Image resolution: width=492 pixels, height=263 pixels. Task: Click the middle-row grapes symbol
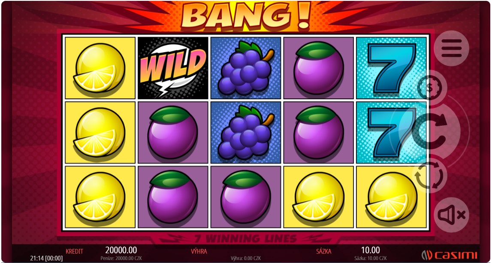pos(246,132)
